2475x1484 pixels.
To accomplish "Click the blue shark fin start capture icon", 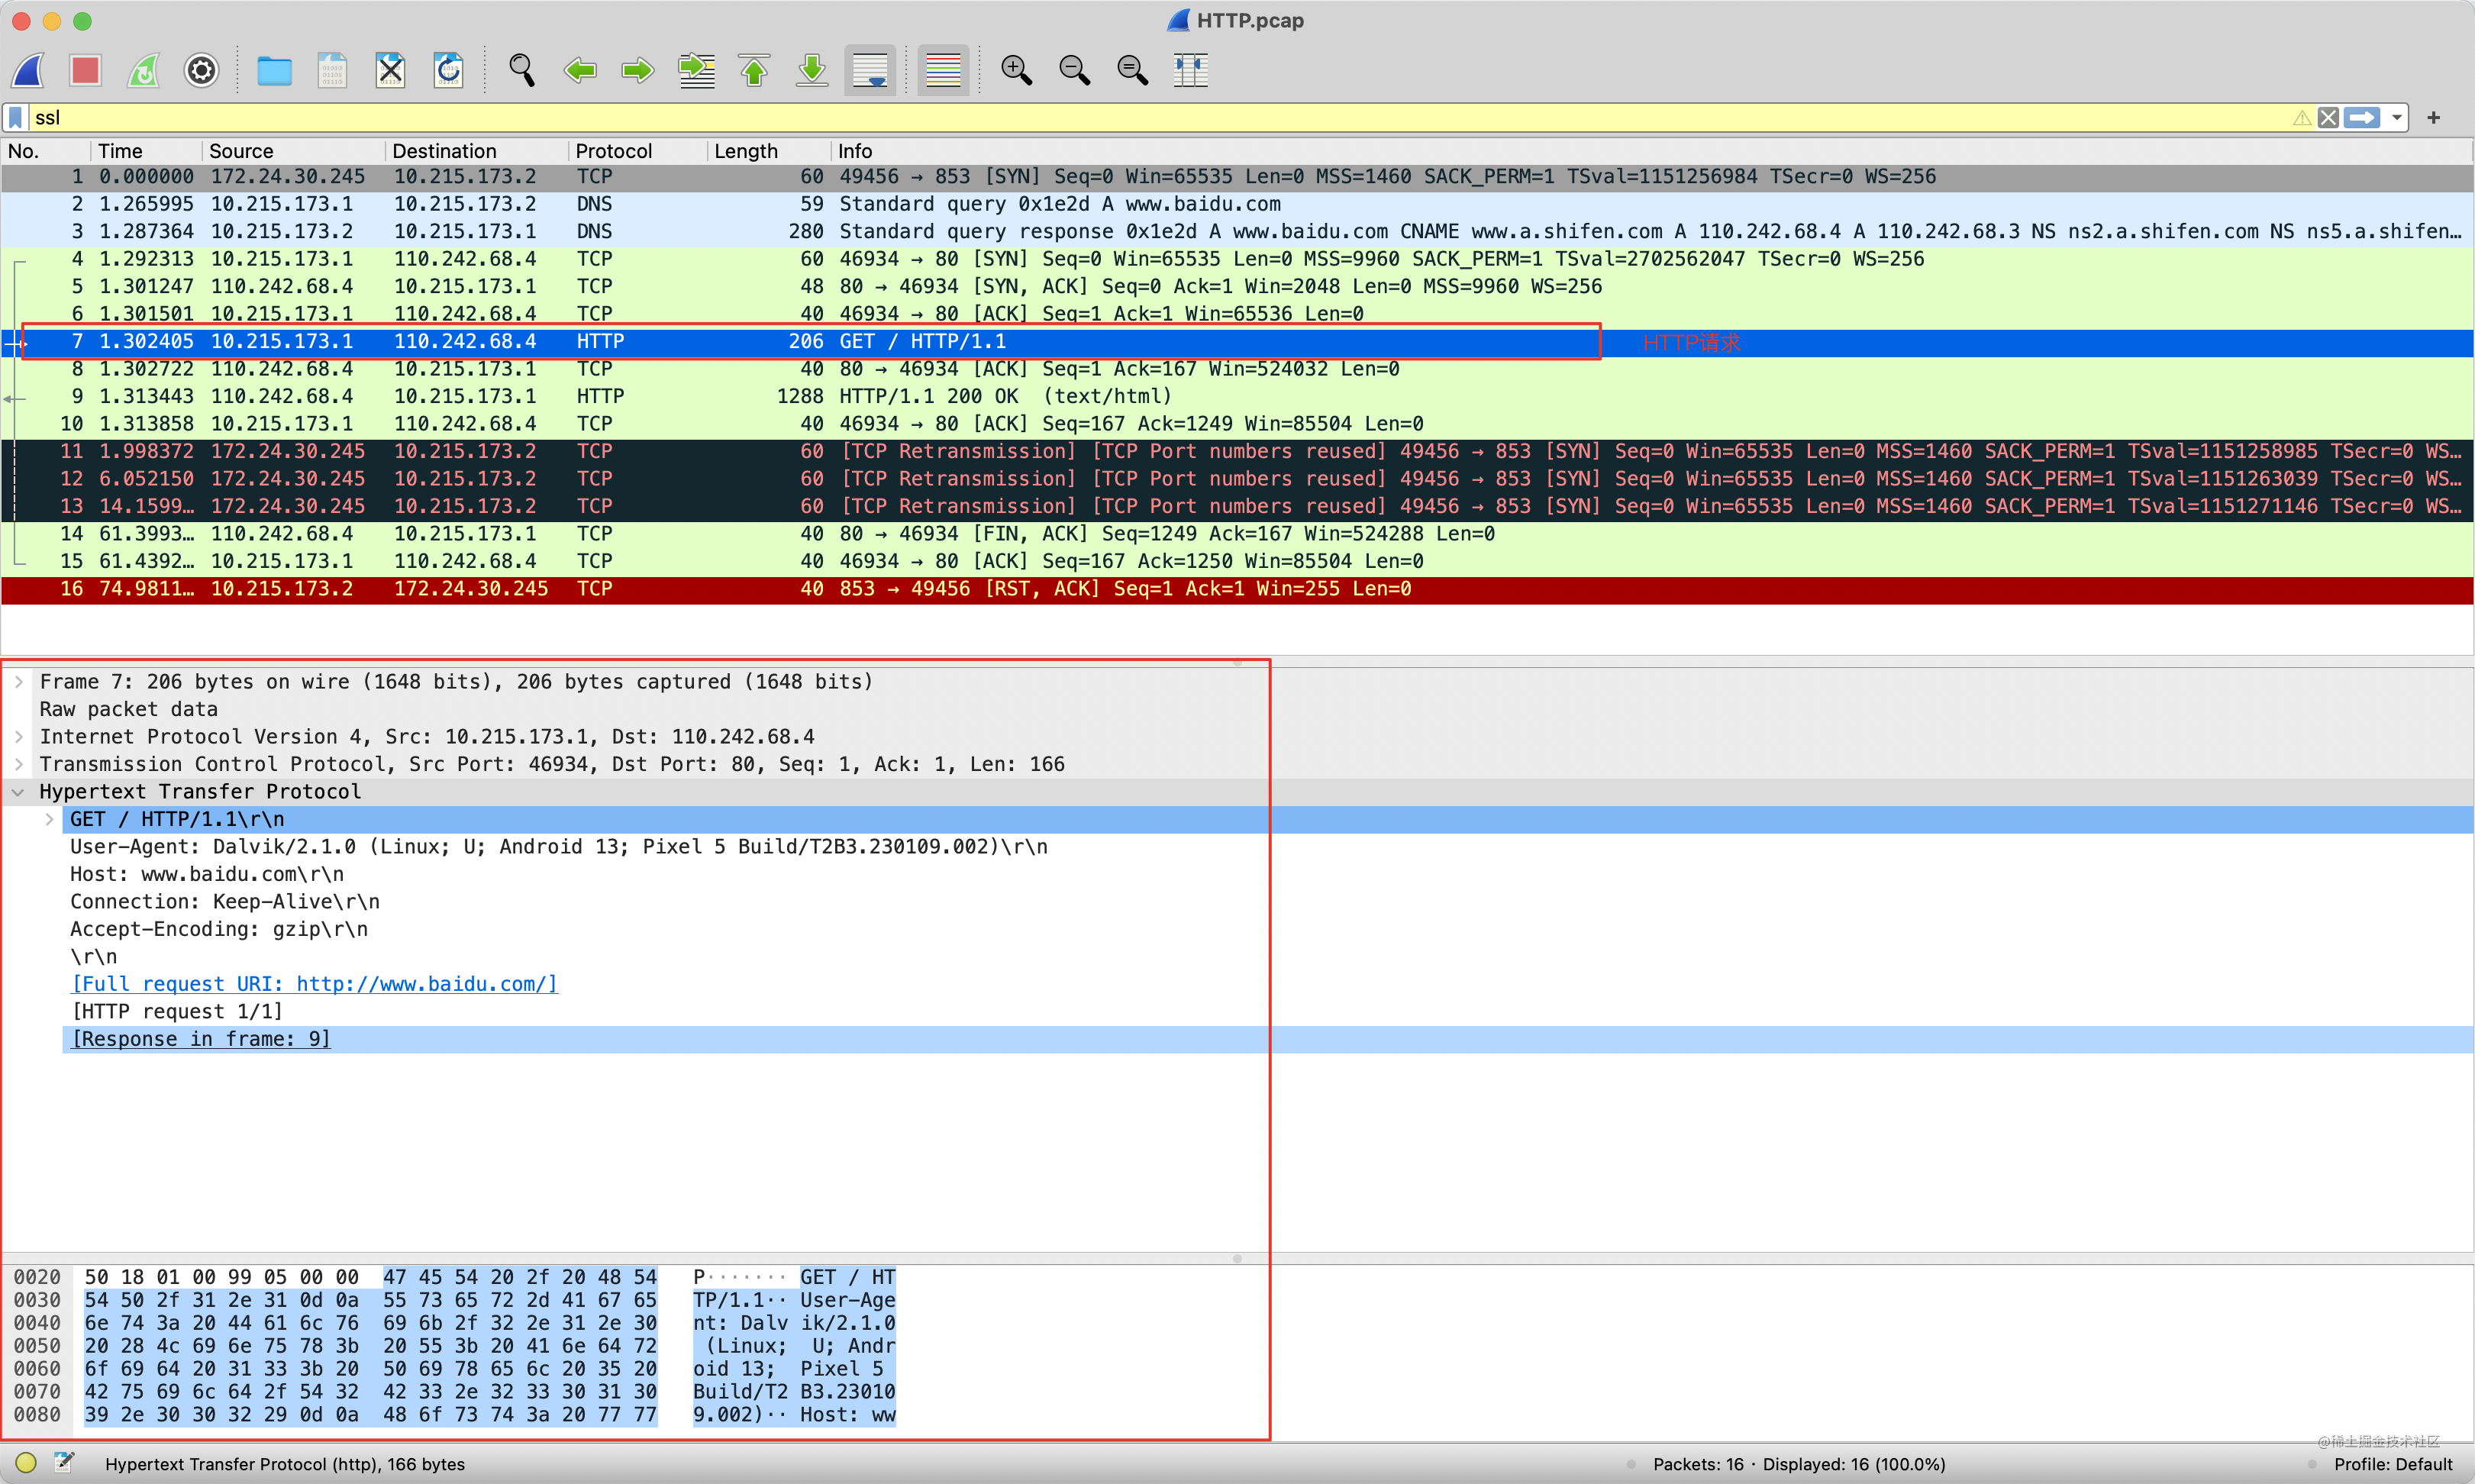I will [x=29, y=70].
